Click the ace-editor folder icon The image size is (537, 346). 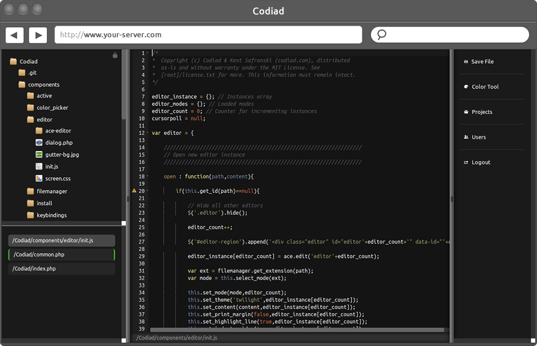(39, 131)
